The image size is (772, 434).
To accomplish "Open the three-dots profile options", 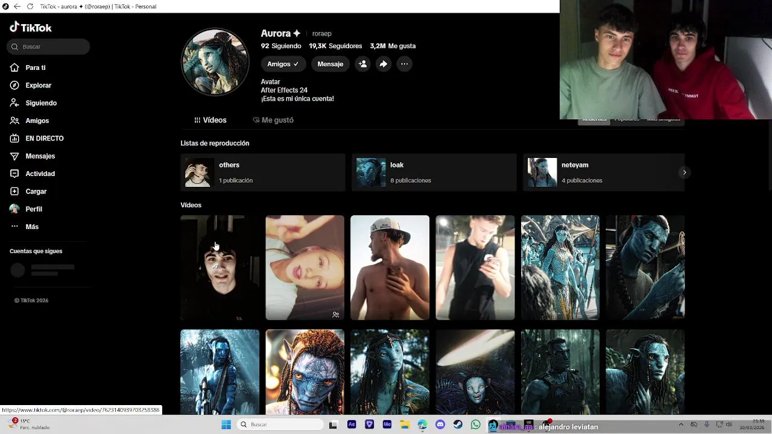I will (405, 64).
